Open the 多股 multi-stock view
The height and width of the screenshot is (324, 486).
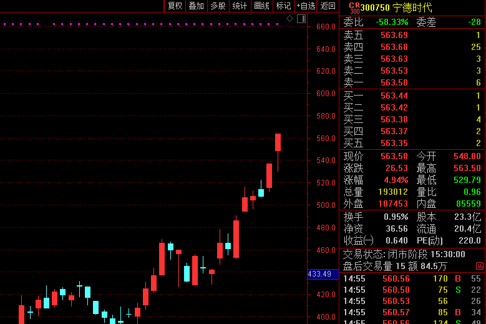click(x=218, y=6)
